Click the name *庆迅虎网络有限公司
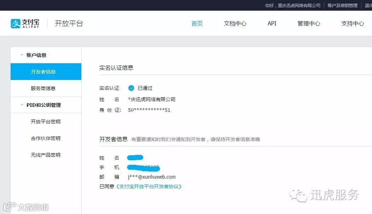Image resolution: width=372 pixels, height=214 pixels. click(x=152, y=99)
